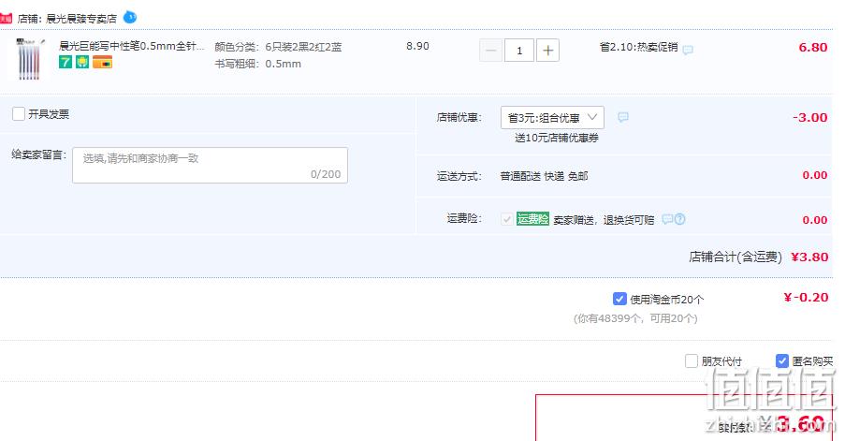The width and height of the screenshot is (845, 441).
Task: Click 送10元店铺优惠券 coupon text
Action: pyautogui.click(x=557, y=138)
